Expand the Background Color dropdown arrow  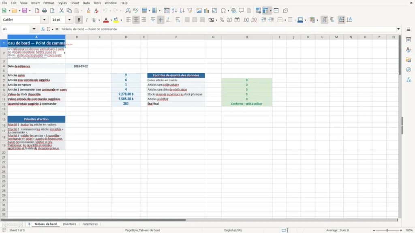(x=121, y=20)
